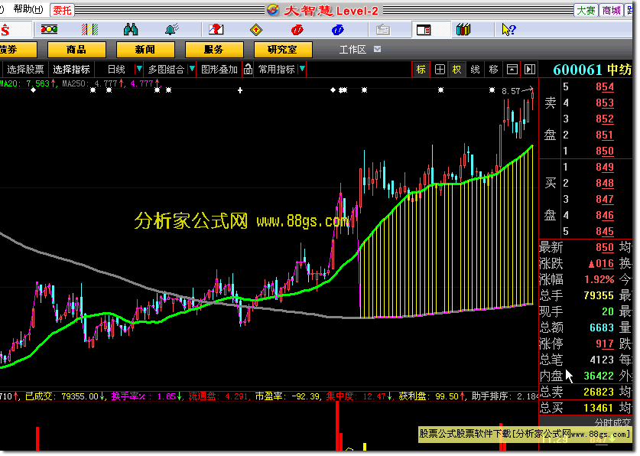
Task: Click the 图形叠加 button
Action: 219,70
